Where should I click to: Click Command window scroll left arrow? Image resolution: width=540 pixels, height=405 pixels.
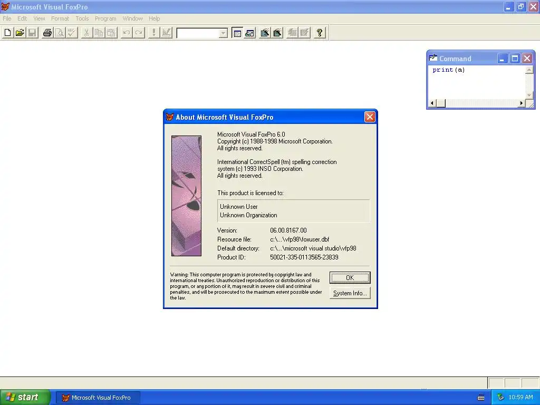[x=432, y=103]
